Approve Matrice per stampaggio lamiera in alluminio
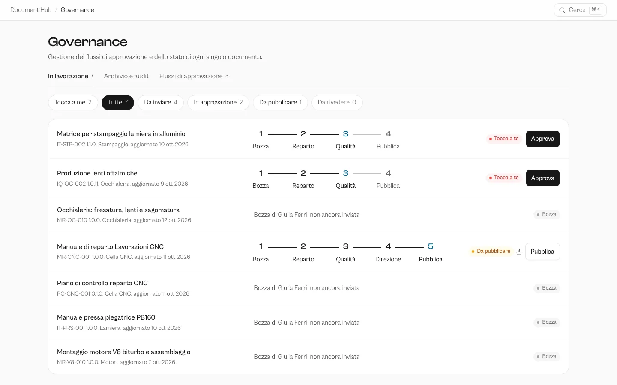The image size is (617, 385). pyautogui.click(x=542, y=139)
